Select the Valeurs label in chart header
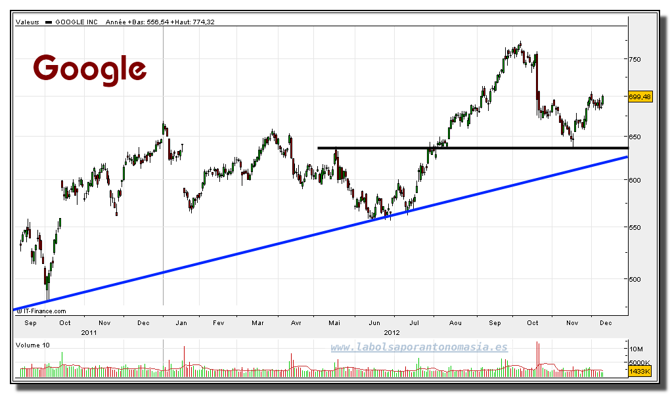670x394 pixels. (x=28, y=22)
